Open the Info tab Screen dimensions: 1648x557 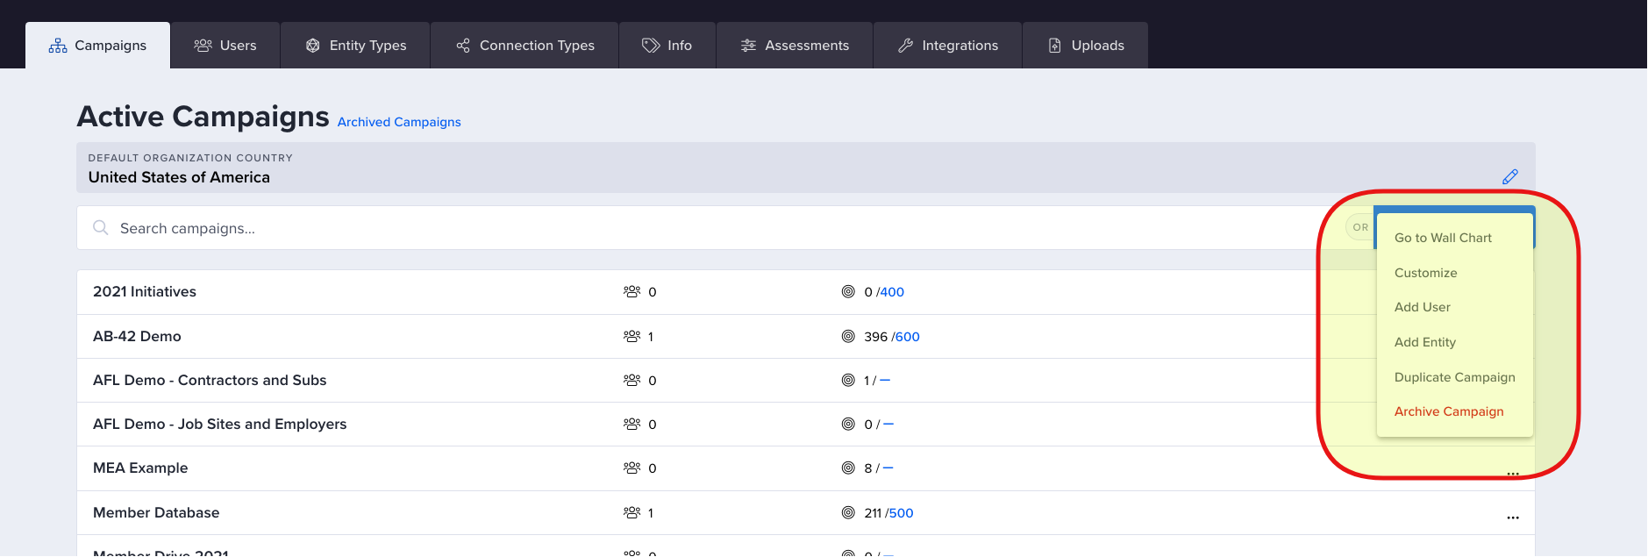point(667,46)
